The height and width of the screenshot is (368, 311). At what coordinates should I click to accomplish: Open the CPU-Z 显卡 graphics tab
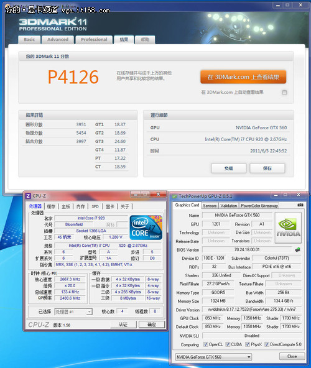click(x=110, y=206)
